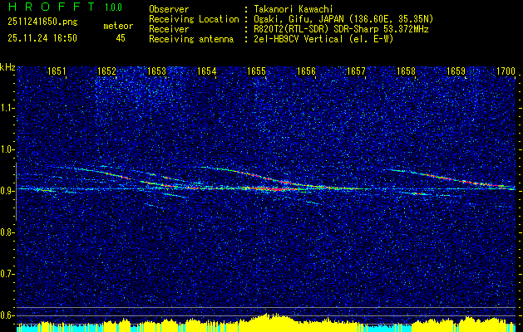Click frequency axis label 0.7
The image size is (523, 332).
(x=7, y=274)
